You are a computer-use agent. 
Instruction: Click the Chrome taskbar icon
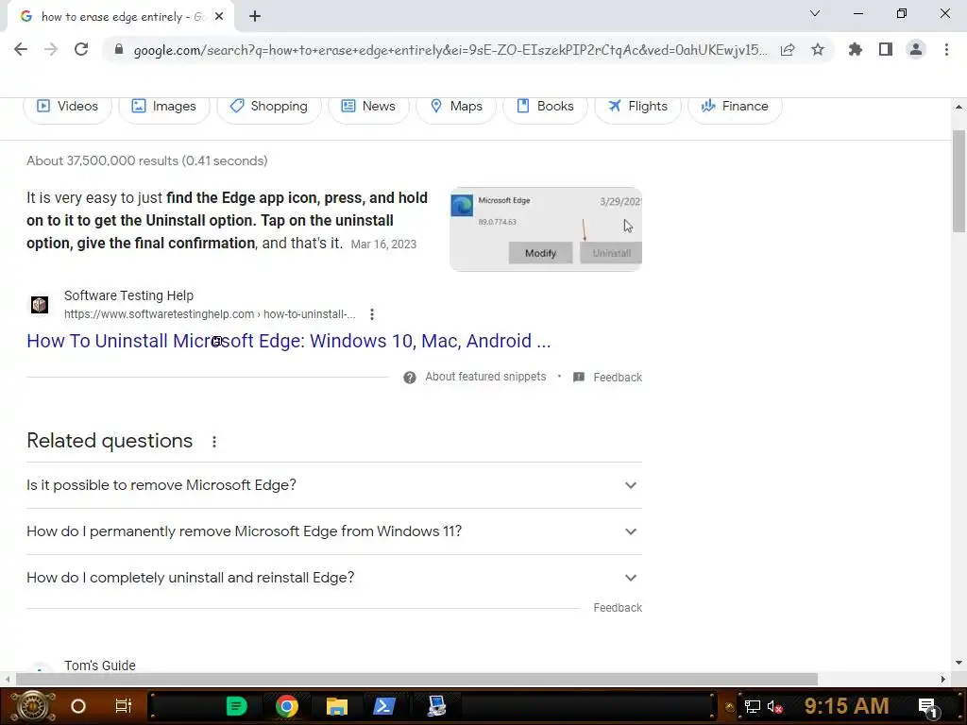pos(287,706)
